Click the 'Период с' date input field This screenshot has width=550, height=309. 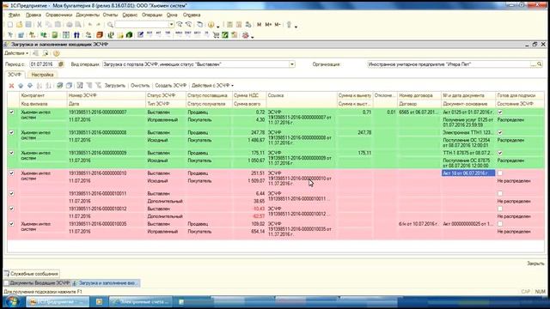tap(44, 64)
